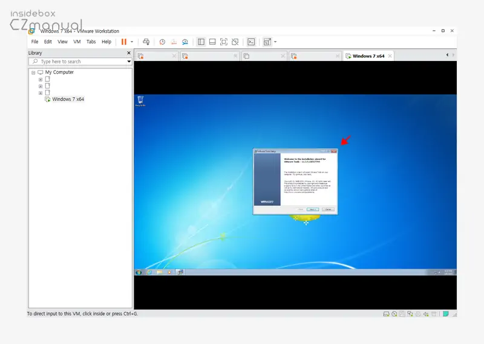Toggle the library sidebar view icon
The image size is (484, 344).
(201, 42)
